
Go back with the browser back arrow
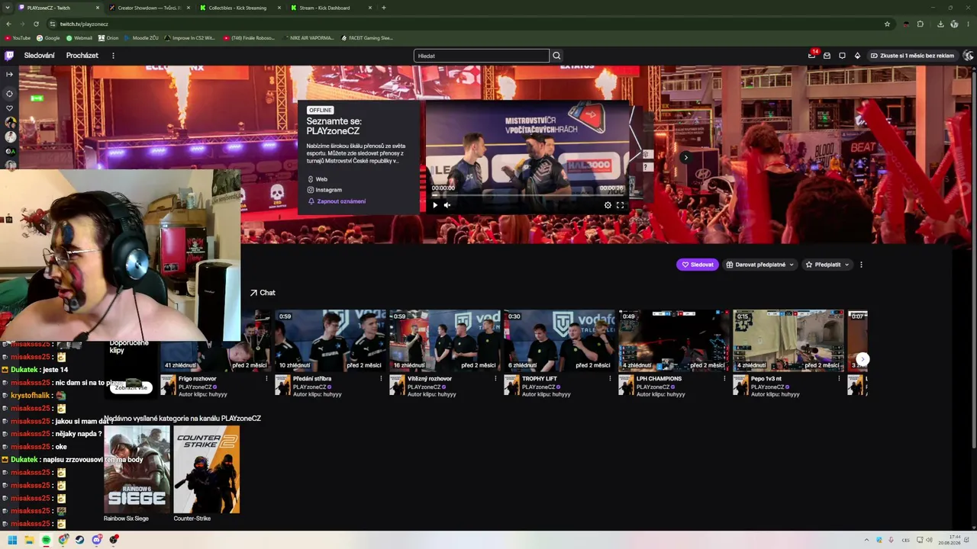click(8, 24)
